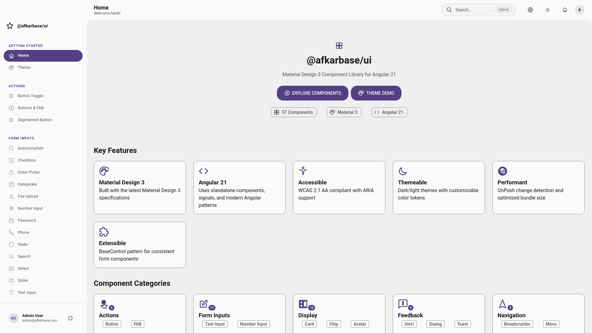This screenshot has width=592, height=333.
Task: Click the Form Inputs category pencil icon
Action: pos(203,304)
